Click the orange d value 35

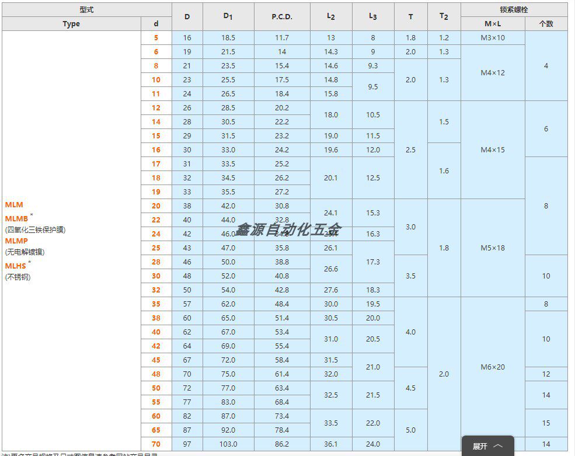[x=156, y=304]
